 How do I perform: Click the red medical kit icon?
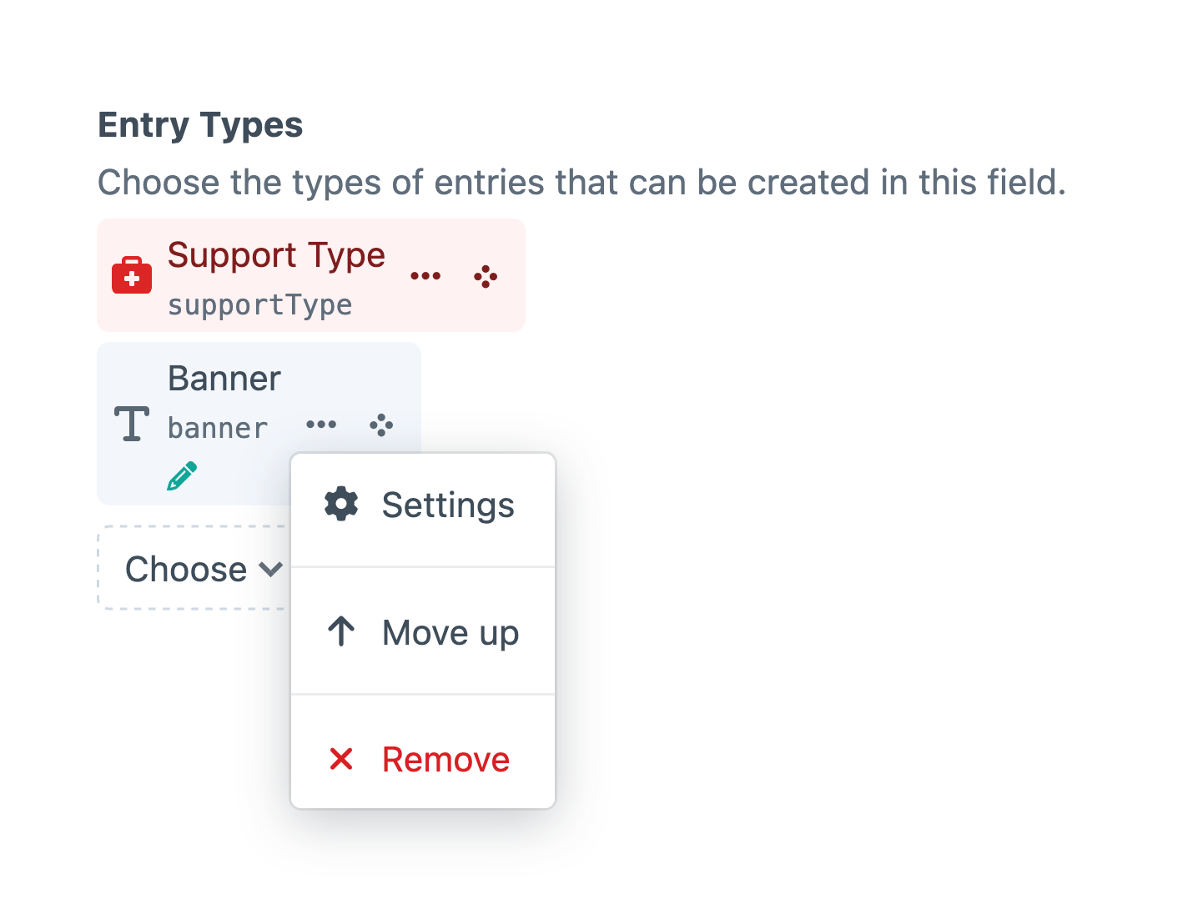132,276
